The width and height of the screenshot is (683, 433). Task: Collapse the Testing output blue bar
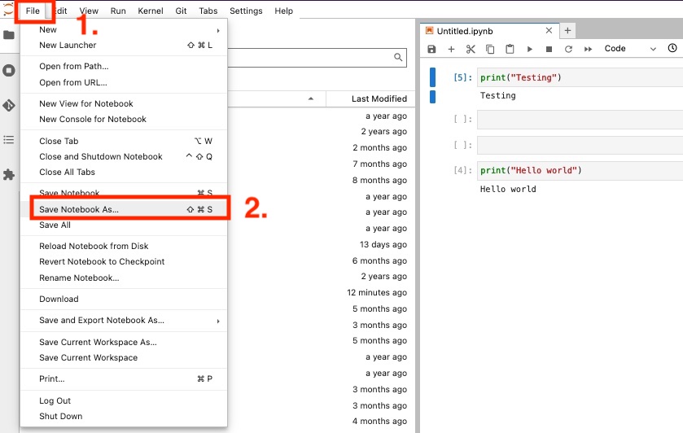pos(432,96)
